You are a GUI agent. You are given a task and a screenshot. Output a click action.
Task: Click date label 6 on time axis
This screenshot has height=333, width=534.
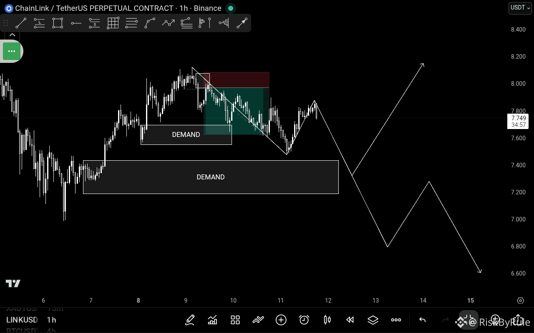point(43,301)
